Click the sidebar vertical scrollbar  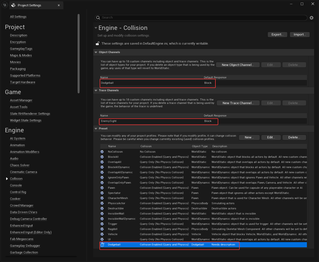(x=78, y=54)
